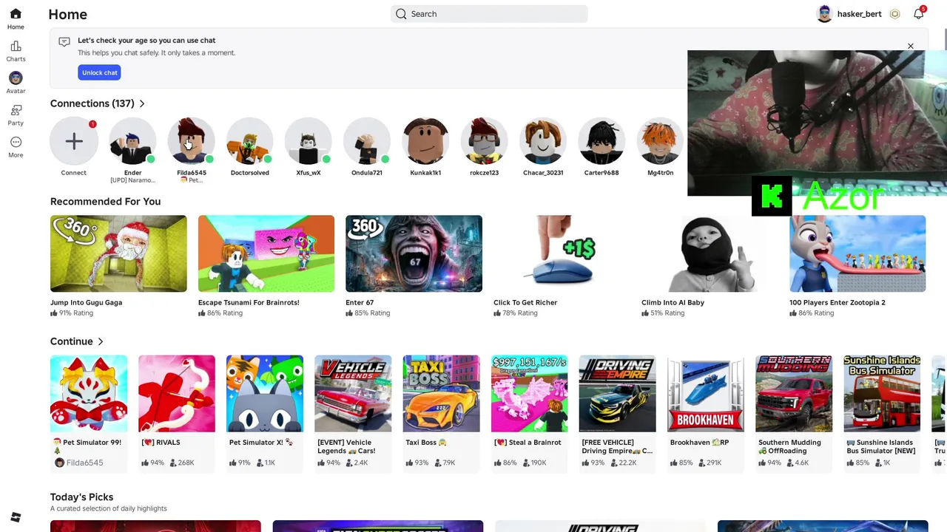Click Filda6545 under Pet Simulator 99

[84, 463]
